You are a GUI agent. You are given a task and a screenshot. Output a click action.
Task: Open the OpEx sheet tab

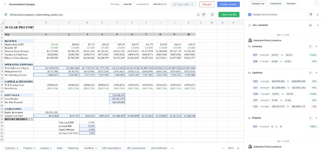tap(60, 148)
